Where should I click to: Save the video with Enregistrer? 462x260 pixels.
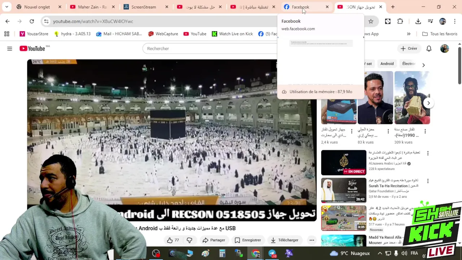(x=248, y=240)
